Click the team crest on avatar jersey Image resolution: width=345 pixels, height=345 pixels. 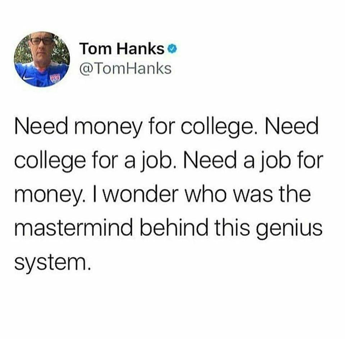[55, 78]
